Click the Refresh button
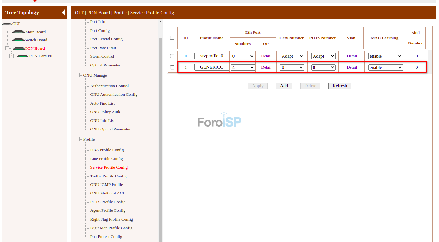The image size is (439, 242). (x=339, y=86)
